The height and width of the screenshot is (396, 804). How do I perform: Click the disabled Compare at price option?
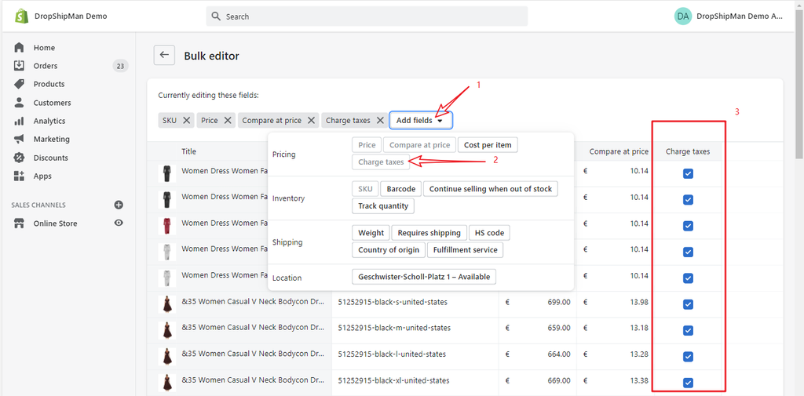[x=419, y=145]
